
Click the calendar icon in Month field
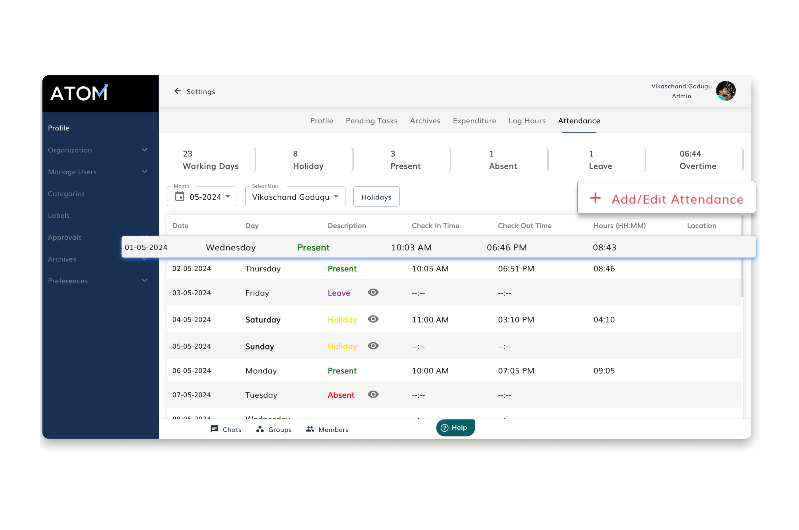point(180,196)
